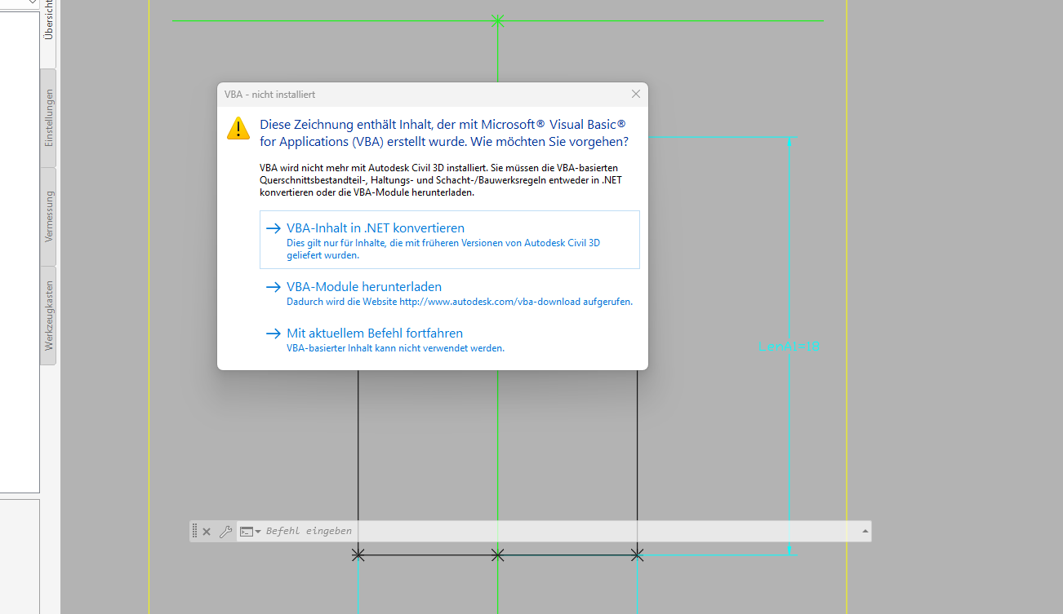This screenshot has height=614, width=1063.
Task: Choose Mit aktuellem Befehl fortfahren
Action: 449,340
